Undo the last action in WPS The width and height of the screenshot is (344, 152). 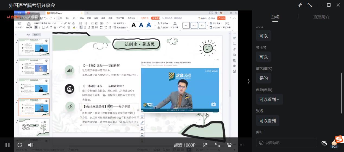point(45,18)
